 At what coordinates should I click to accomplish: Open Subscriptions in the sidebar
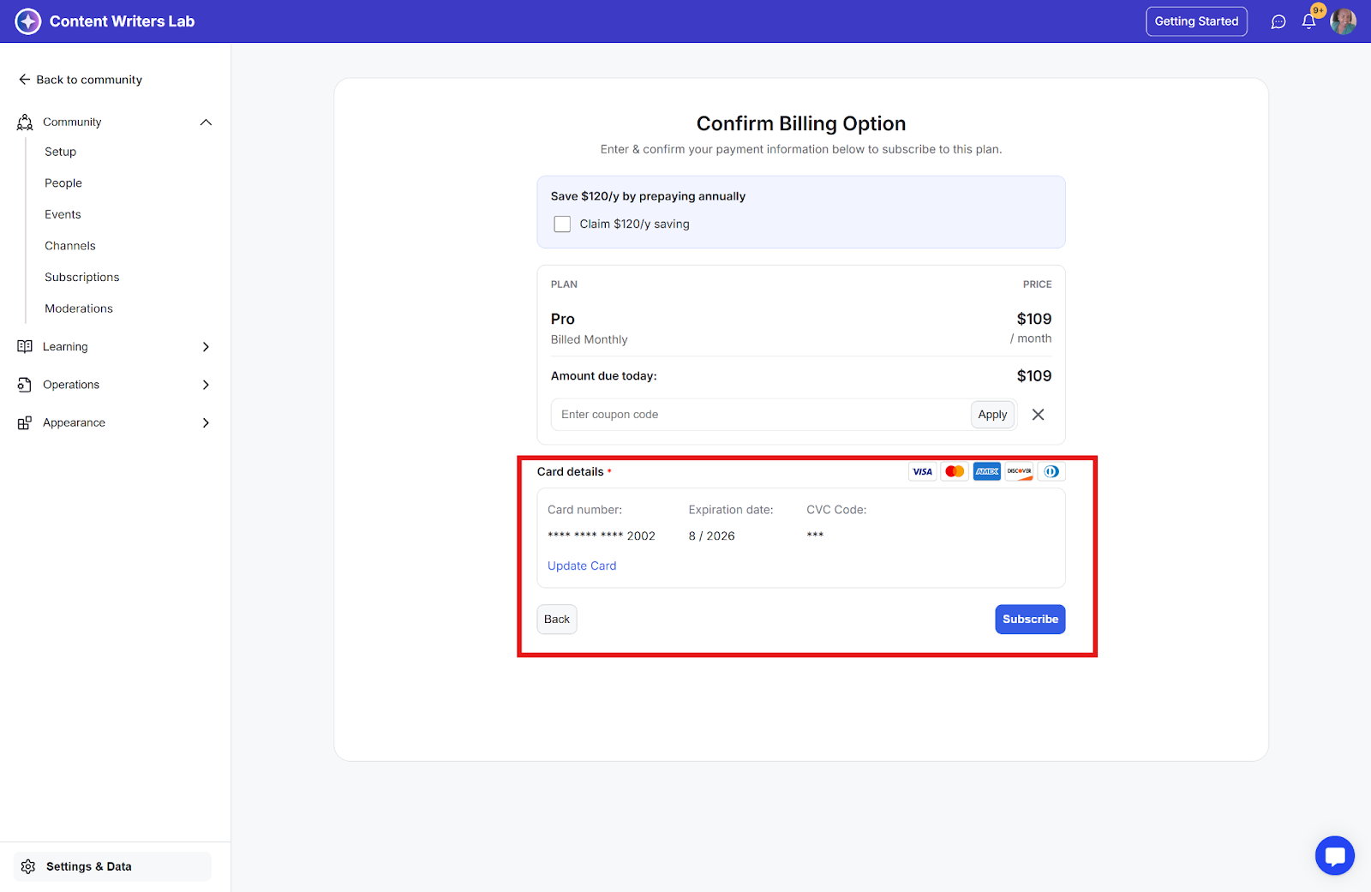click(82, 278)
